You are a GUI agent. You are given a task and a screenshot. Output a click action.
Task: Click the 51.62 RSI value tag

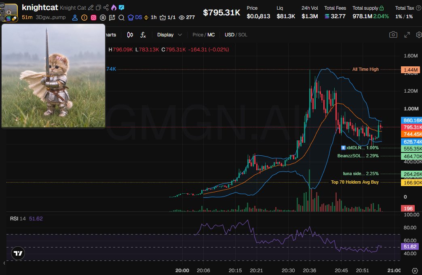pos(410,246)
